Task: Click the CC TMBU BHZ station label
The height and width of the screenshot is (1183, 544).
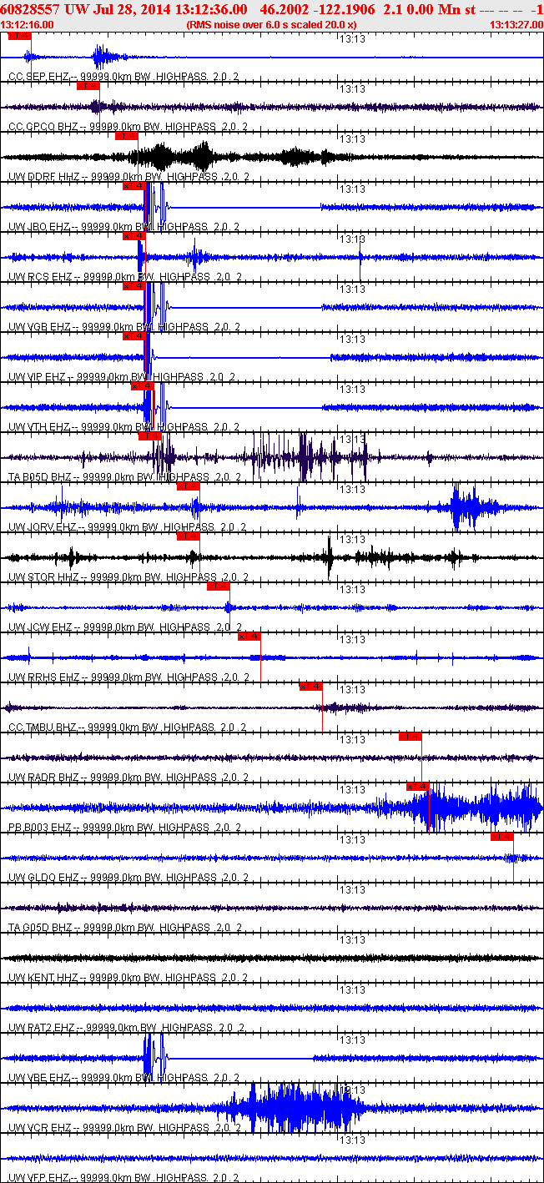Action: pos(127,727)
